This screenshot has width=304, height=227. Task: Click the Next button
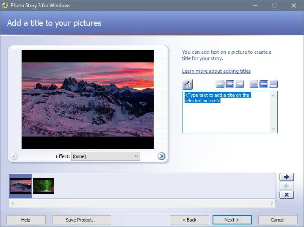[232, 220]
